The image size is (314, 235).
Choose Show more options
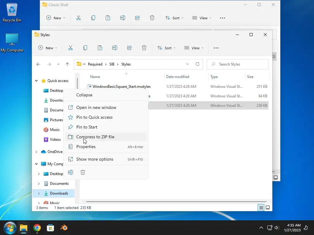(x=106, y=159)
